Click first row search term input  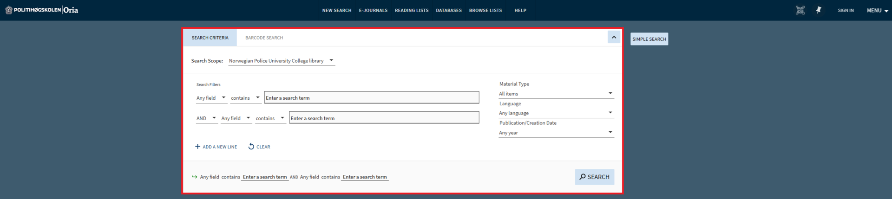pyautogui.click(x=372, y=97)
